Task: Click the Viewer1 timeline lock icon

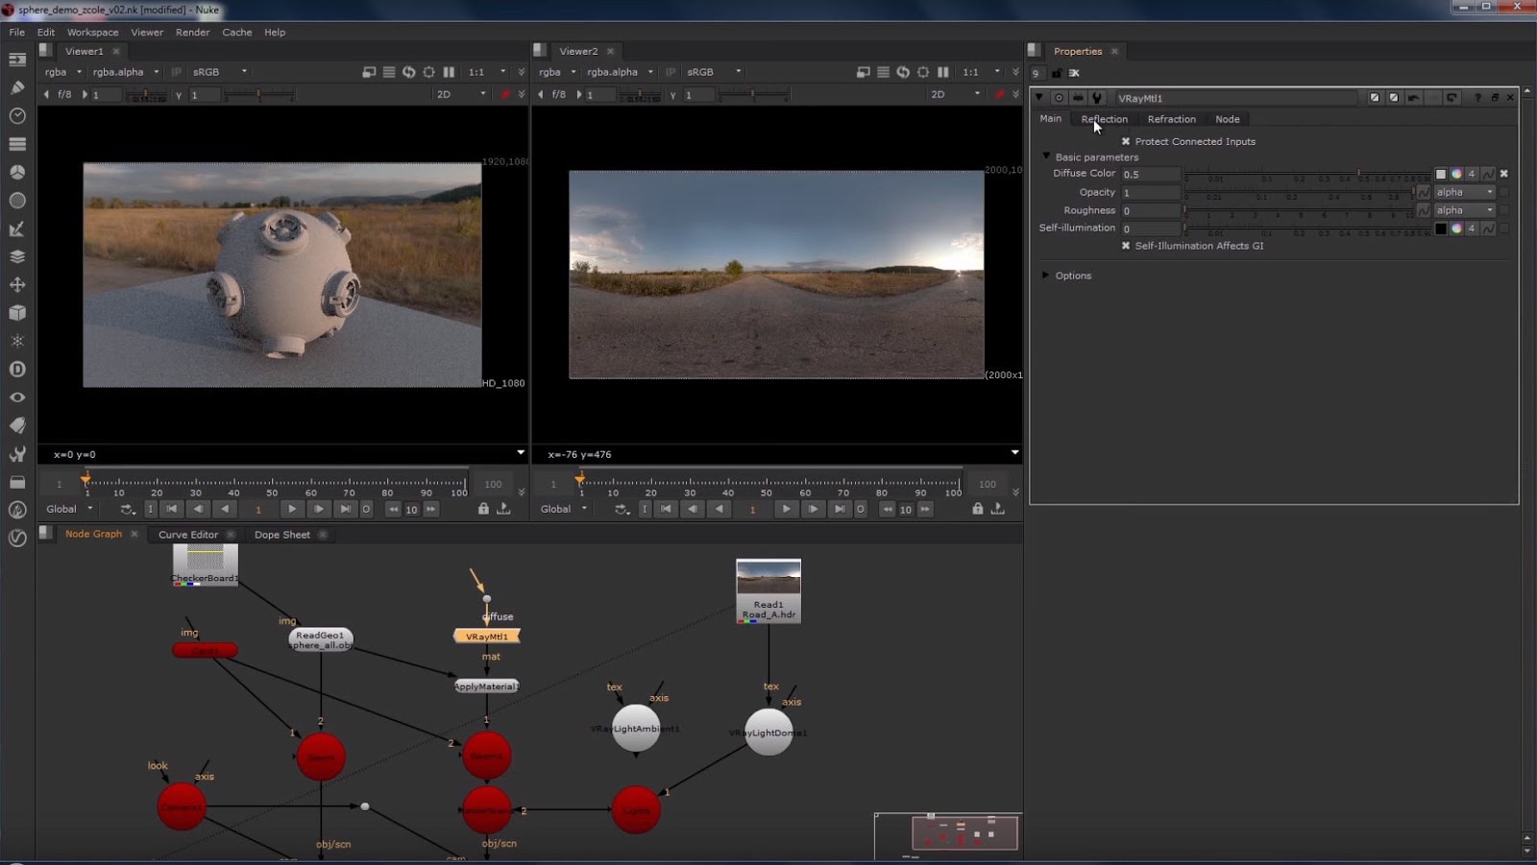Action: click(483, 509)
